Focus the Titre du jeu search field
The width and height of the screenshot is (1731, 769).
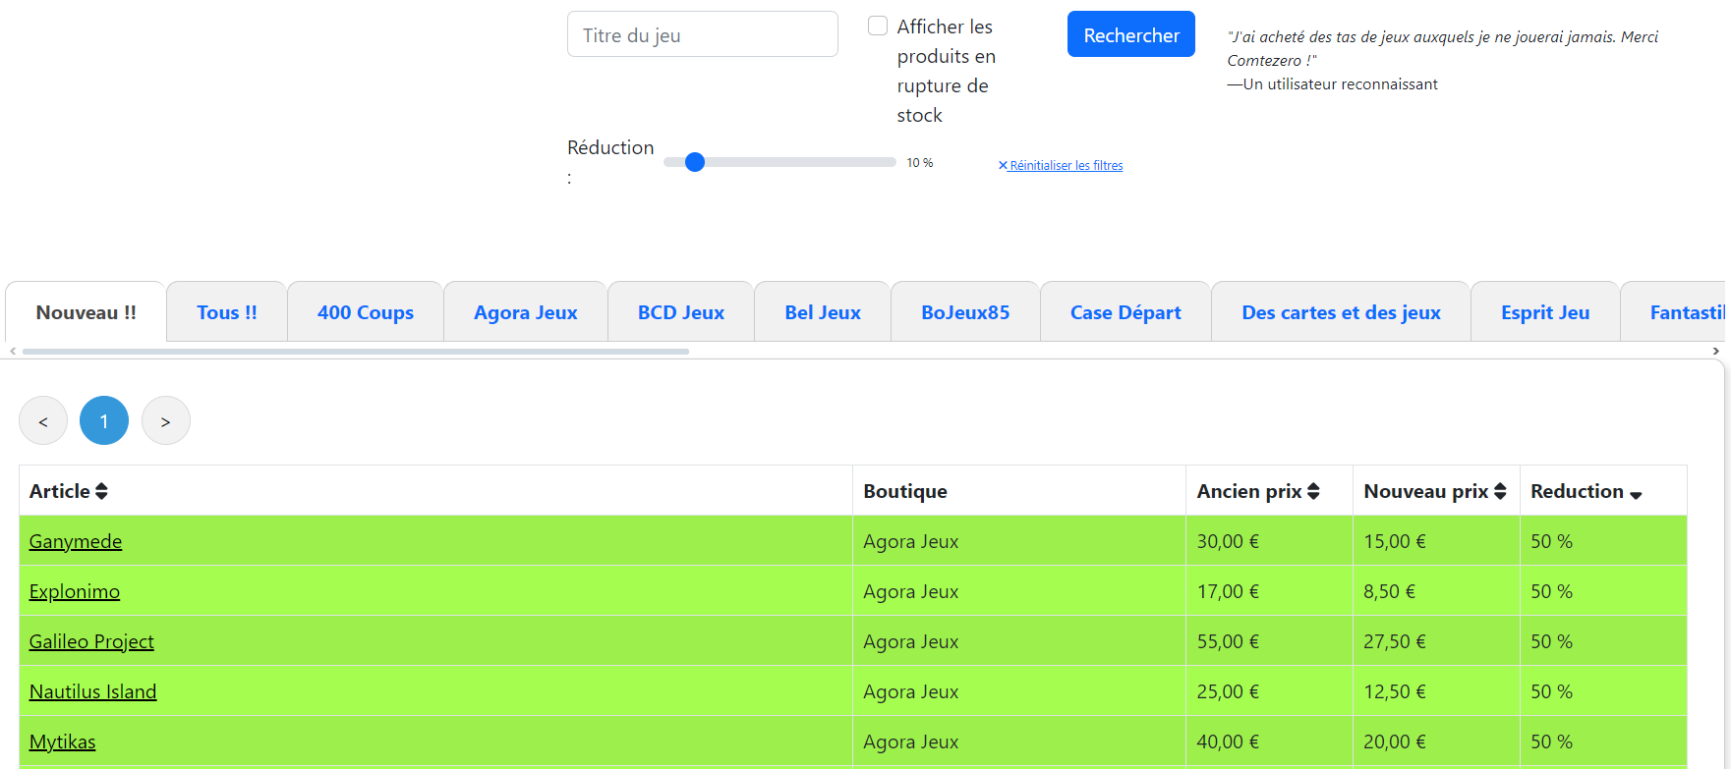pos(702,34)
